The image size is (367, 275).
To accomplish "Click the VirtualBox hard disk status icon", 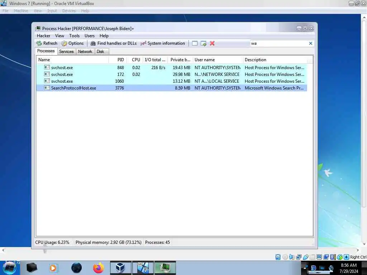I will [278, 257].
